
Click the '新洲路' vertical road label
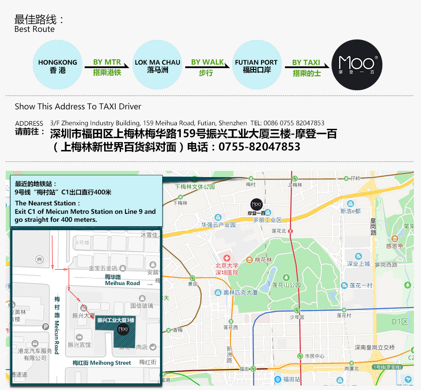[x=229, y=354]
